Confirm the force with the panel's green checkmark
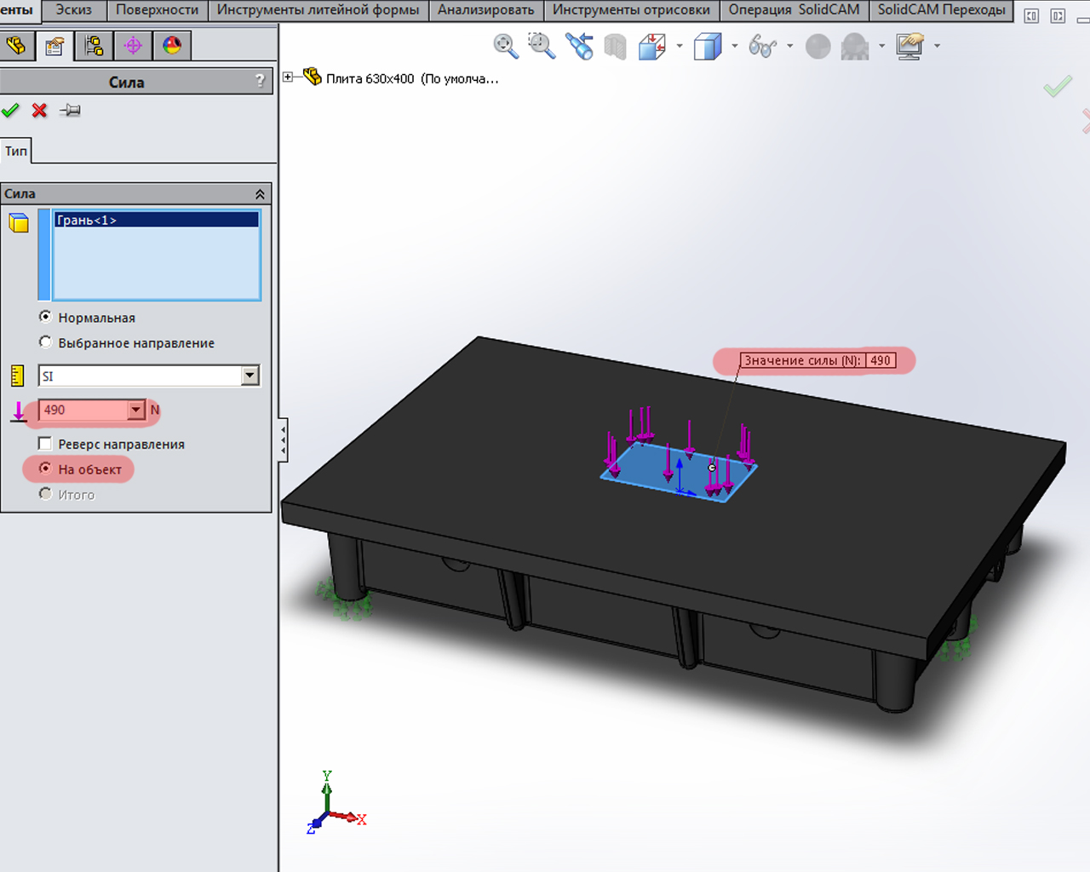This screenshot has width=1090, height=872. tap(11, 111)
